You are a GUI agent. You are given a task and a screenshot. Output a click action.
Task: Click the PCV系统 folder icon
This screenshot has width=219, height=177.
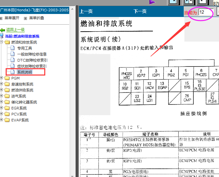tap(7, 114)
